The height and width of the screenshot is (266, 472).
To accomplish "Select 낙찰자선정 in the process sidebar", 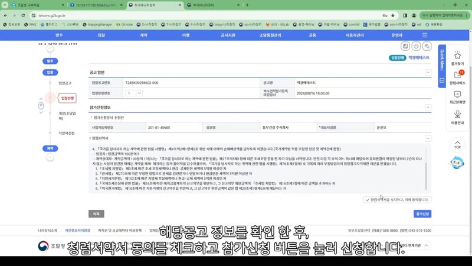I will [67, 133].
